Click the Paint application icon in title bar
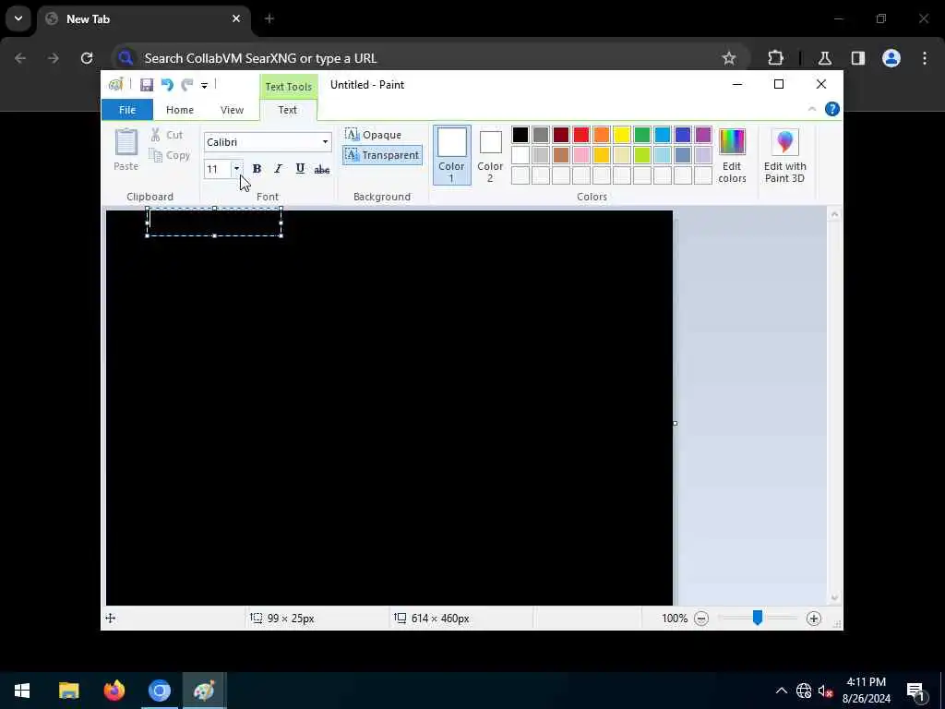The width and height of the screenshot is (945, 709). 115,84
